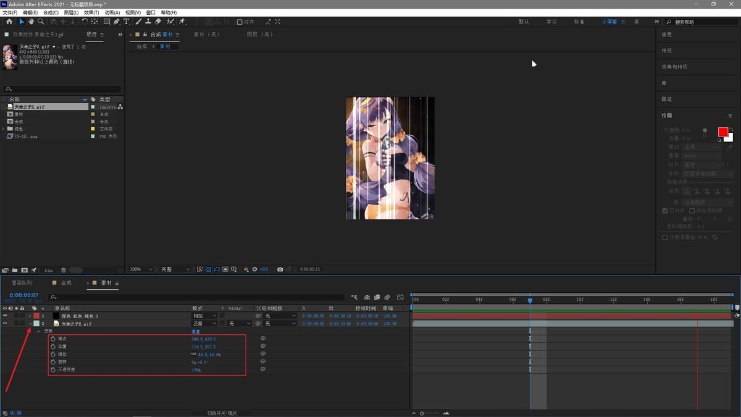Select the Puppet Pin tool
Viewport: 741px width, 417px height.
tap(182, 22)
